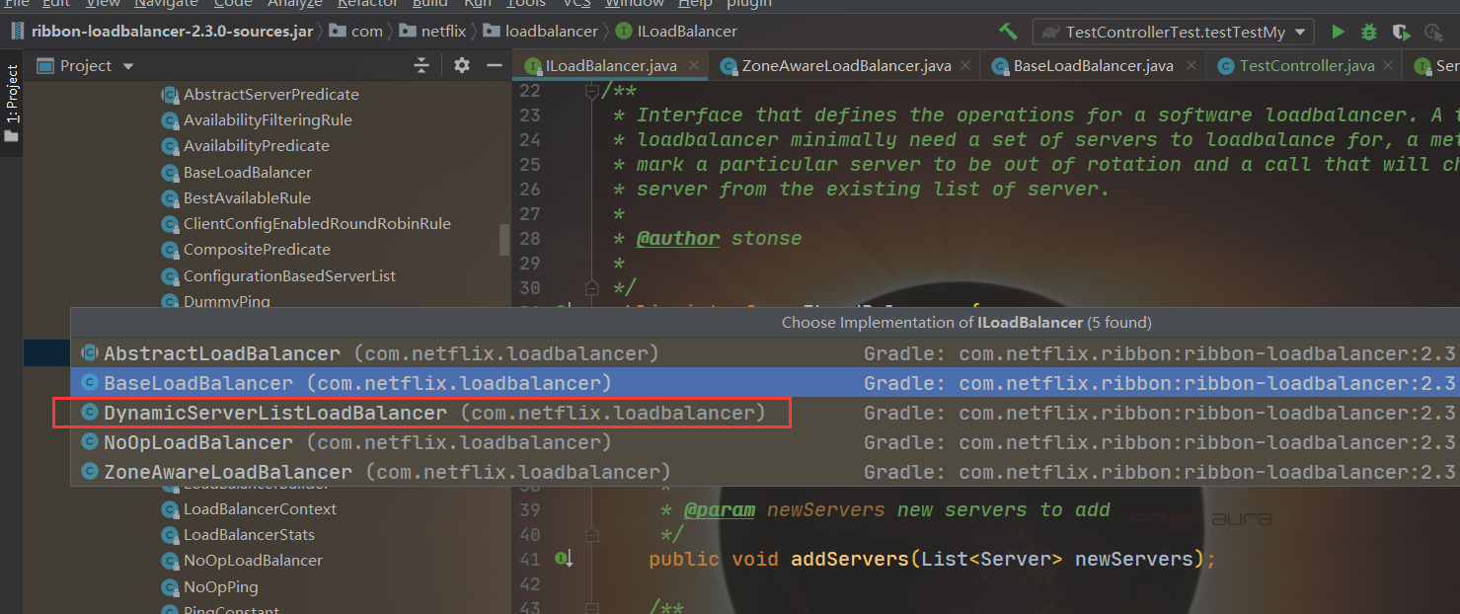Open the Navigate menu
This screenshot has height=614, width=1460.
pyautogui.click(x=166, y=4)
